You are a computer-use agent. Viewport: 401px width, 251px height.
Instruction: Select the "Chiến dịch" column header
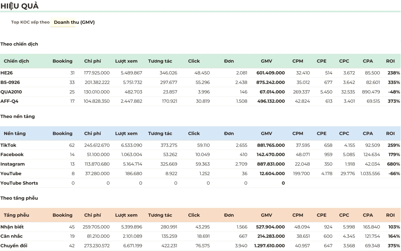(x=16, y=61)
